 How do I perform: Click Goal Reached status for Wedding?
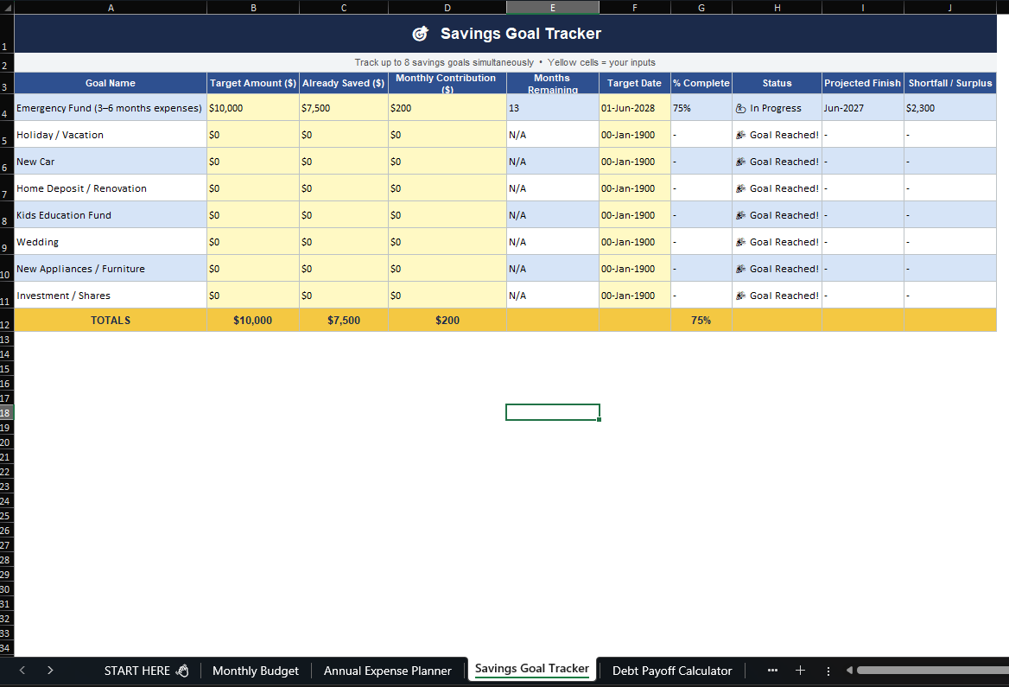777,242
